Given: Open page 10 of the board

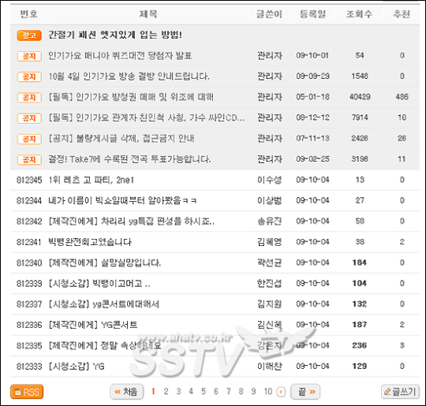Looking at the screenshot, I should pyautogui.click(x=268, y=391).
